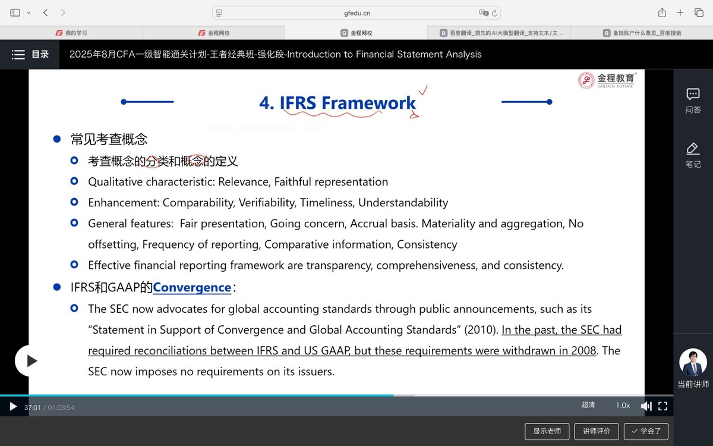Click the 显示老师 button
The image size is (713, 446).
point(547,431)
